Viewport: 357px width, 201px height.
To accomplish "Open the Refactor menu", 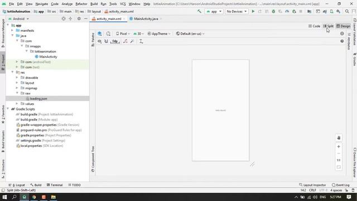I will pyautogui.click(x=81, y=4).
